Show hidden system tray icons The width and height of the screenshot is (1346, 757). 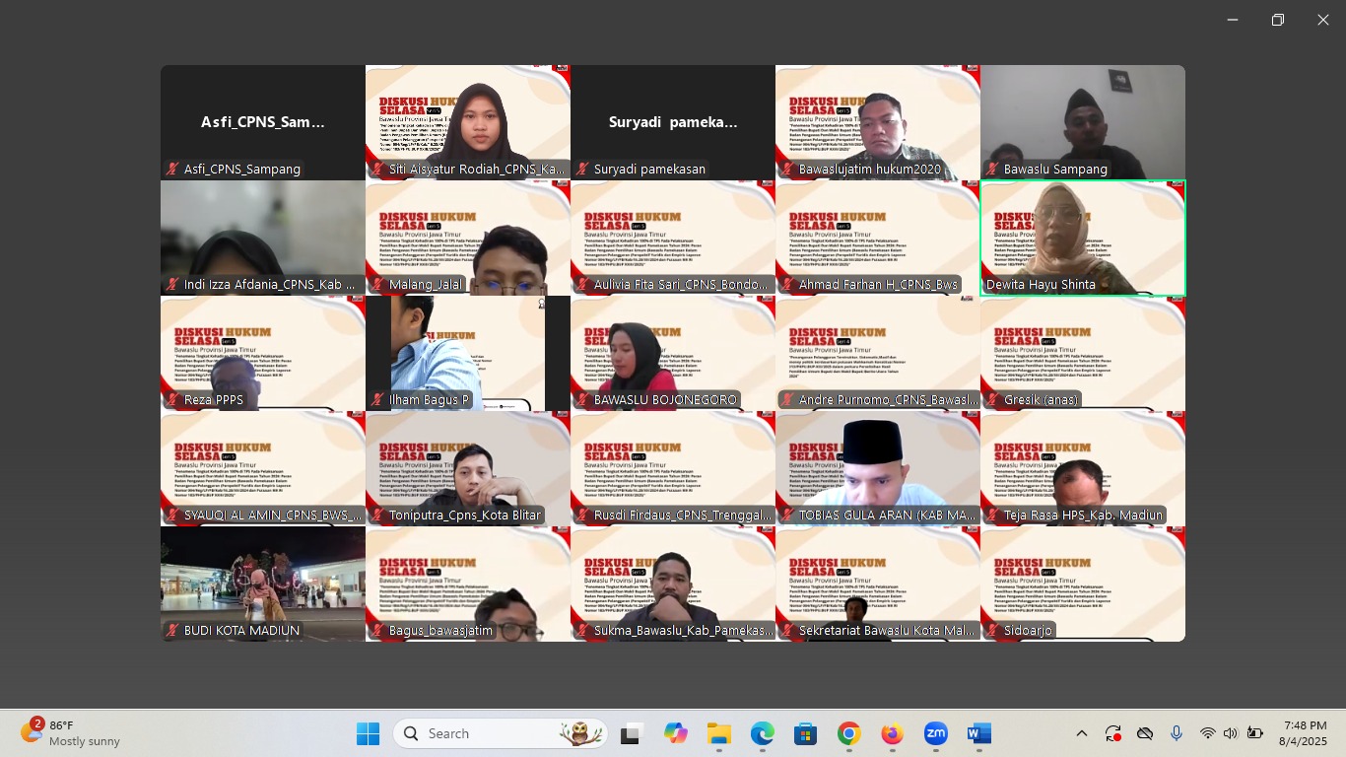click(x=1081, y=734)
